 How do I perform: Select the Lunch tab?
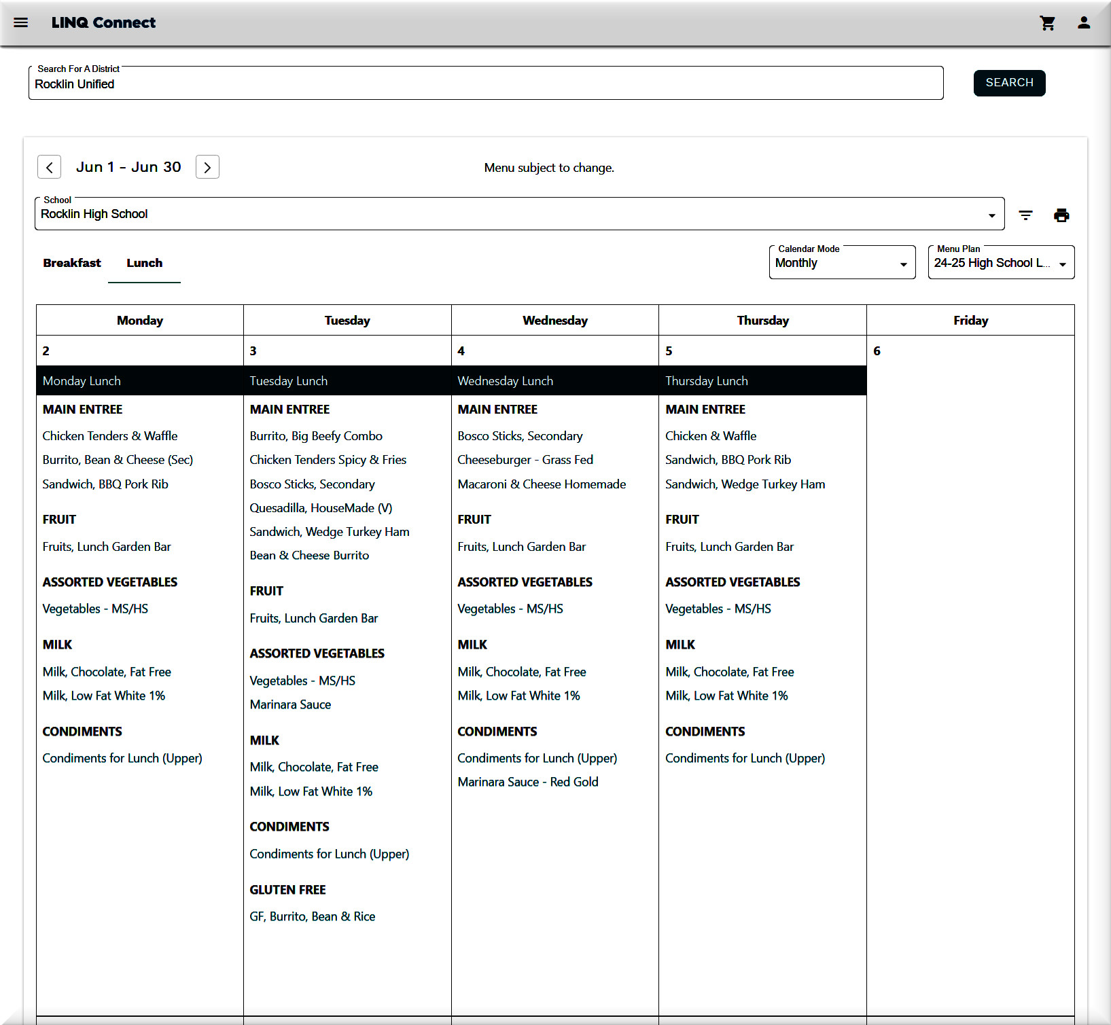point(144,263)
